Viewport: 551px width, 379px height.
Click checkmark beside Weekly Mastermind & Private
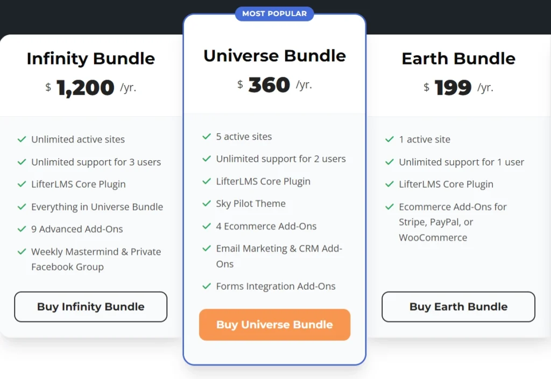point(22,252)
